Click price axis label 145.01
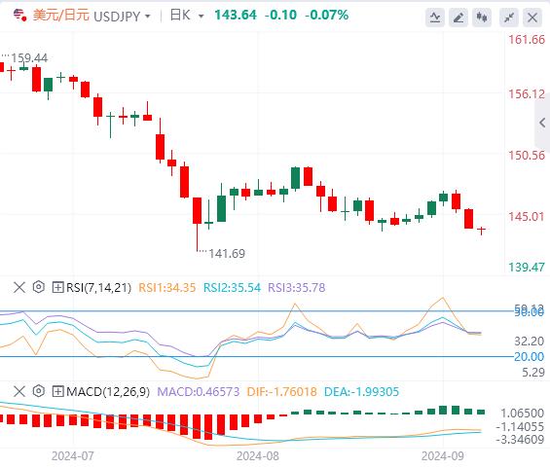This screenshot has width=550, height=468. point(527,216)
